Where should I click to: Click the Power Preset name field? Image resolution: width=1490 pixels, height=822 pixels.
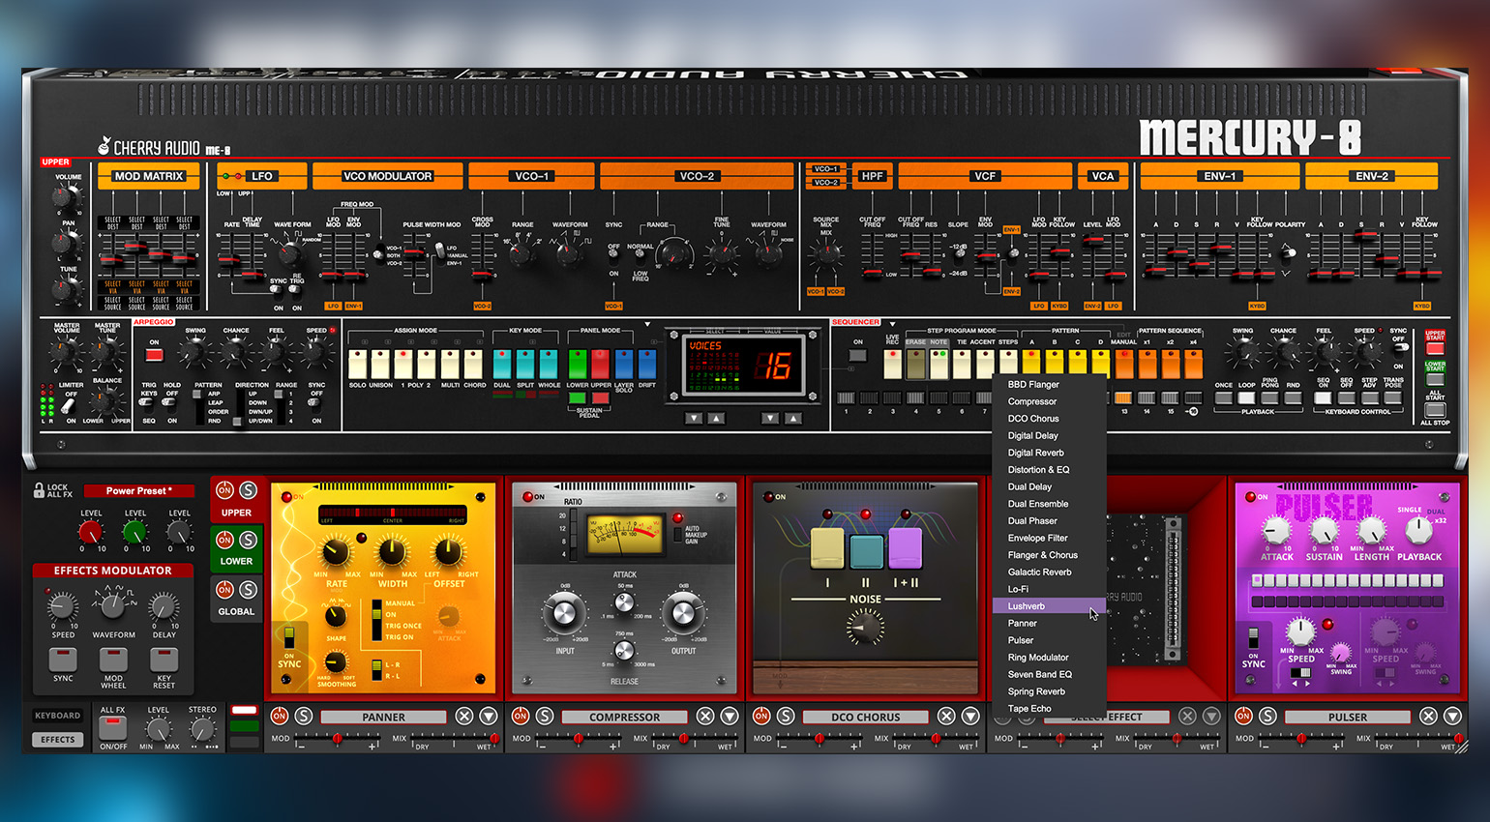(x=139, y=491)
